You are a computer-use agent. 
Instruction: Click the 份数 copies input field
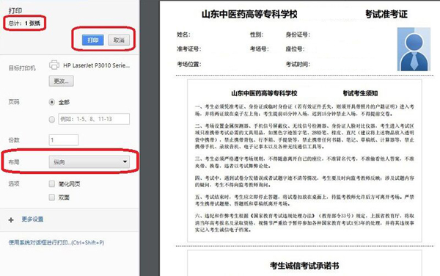point(64,139)
